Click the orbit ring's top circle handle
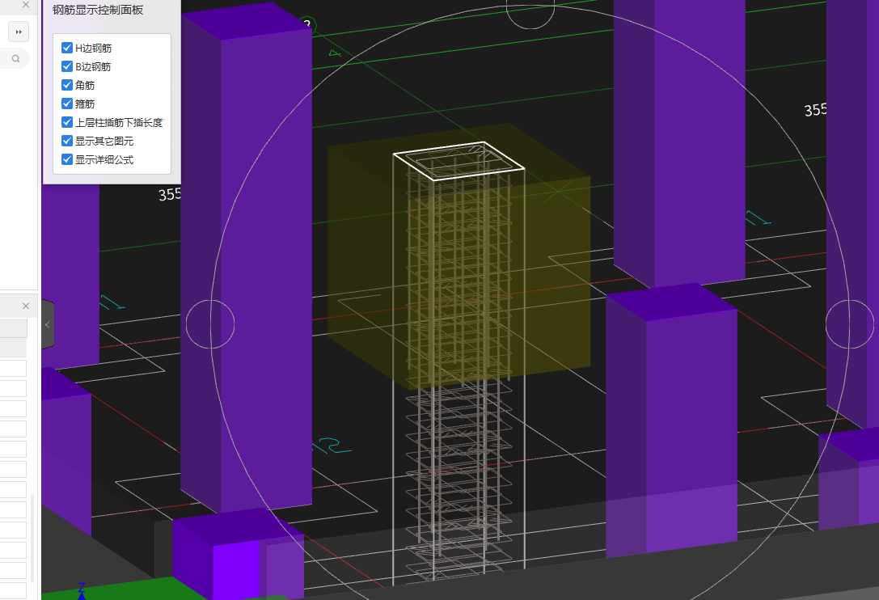The width and height of the screenshot is (879, 600). (530, 6)
